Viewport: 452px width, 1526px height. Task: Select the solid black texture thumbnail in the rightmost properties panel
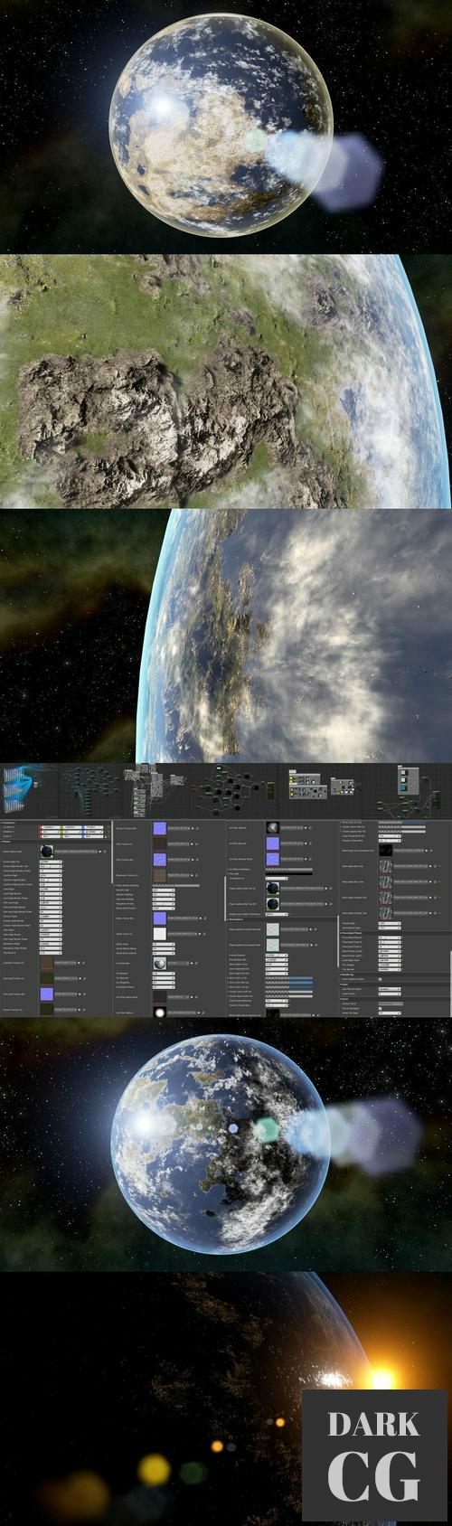386,850
